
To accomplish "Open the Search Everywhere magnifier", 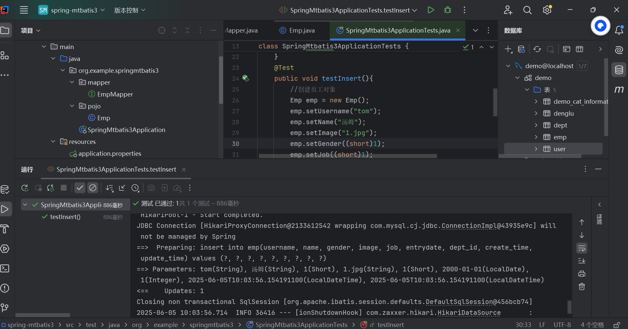I will click(527, 10).
